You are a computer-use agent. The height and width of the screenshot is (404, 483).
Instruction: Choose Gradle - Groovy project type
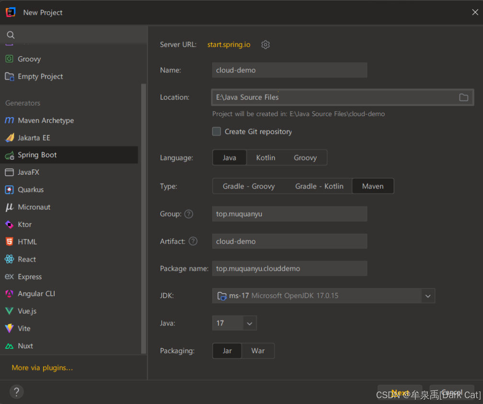(249, 186)
